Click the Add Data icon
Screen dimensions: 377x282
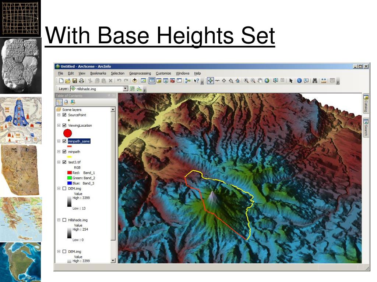[135, 80]
